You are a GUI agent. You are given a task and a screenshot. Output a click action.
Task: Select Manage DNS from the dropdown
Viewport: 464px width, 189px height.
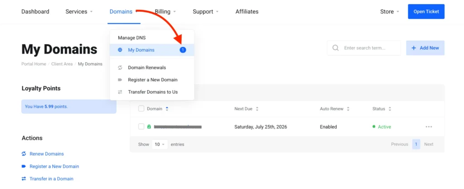pos(132,38)
